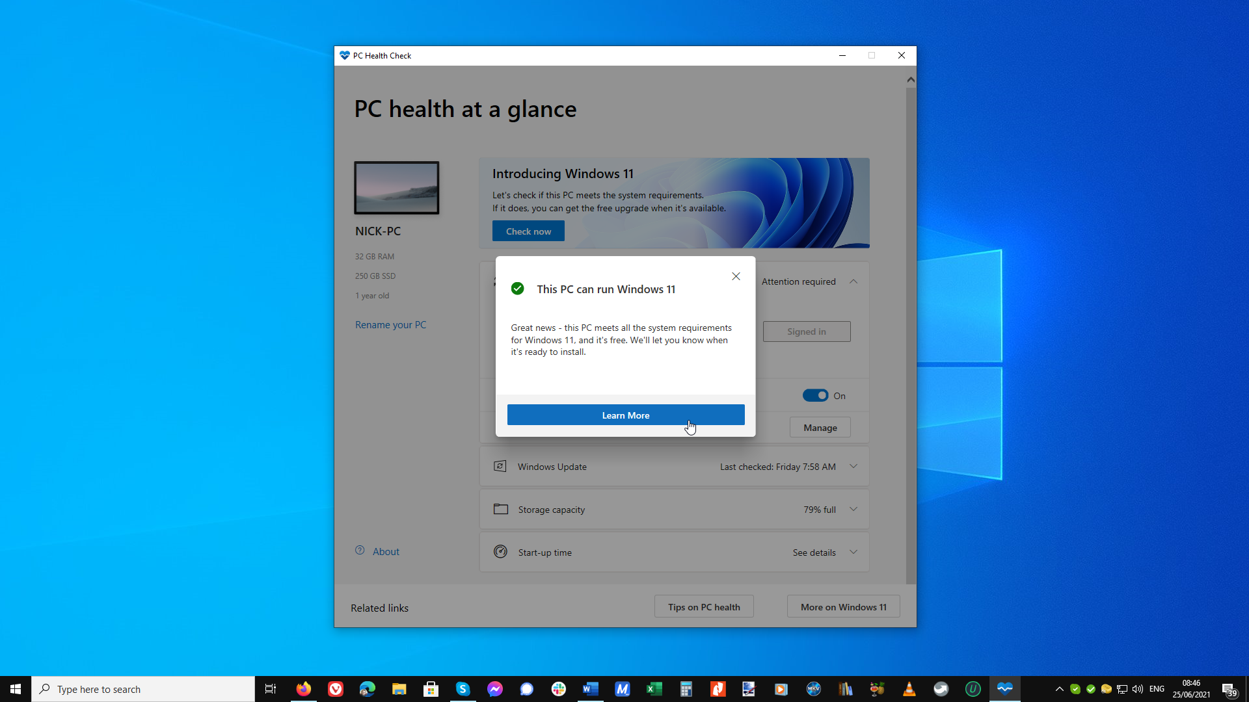This screenshot has height=702, width=1249.
Task: Open Tips on PC health link
Action: pyautogui.click(x=703, y=607)
